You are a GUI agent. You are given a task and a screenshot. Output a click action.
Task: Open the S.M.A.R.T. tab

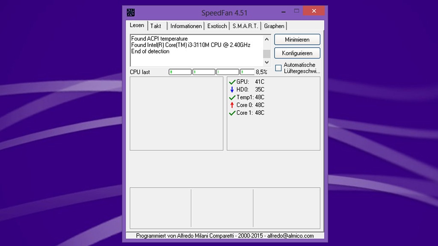click(245, 26)
